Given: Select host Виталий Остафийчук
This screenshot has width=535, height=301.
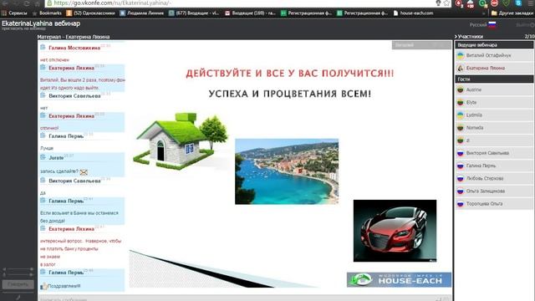Looking at the screenshot, I should (x=494, y=55).
